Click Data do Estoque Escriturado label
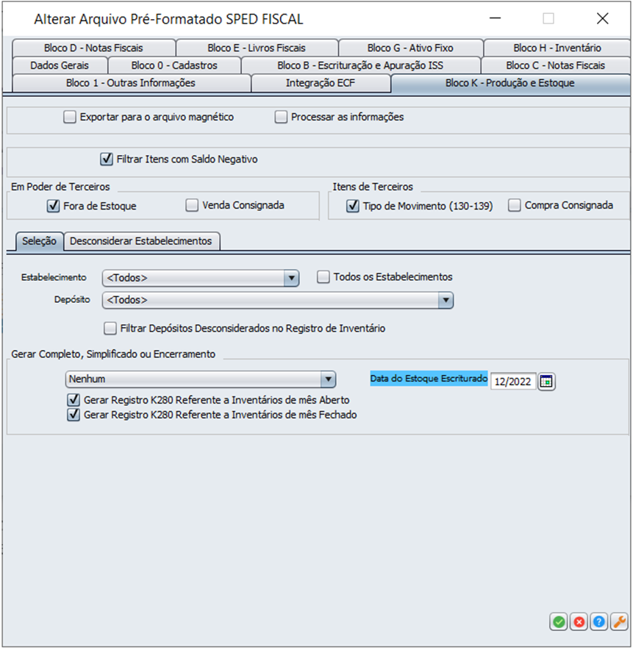633x650 pixels. click(429, 379)
